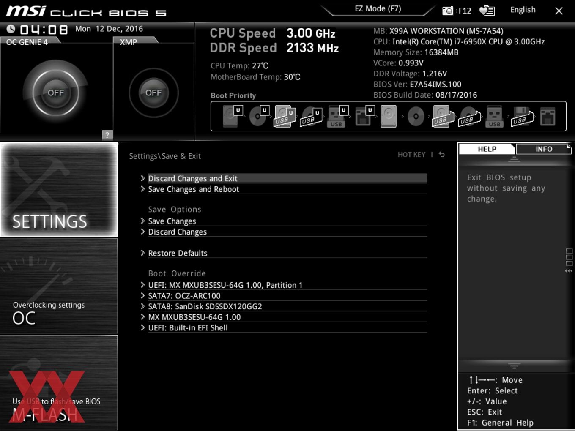Open the OC overclocking settings tile

59,286
